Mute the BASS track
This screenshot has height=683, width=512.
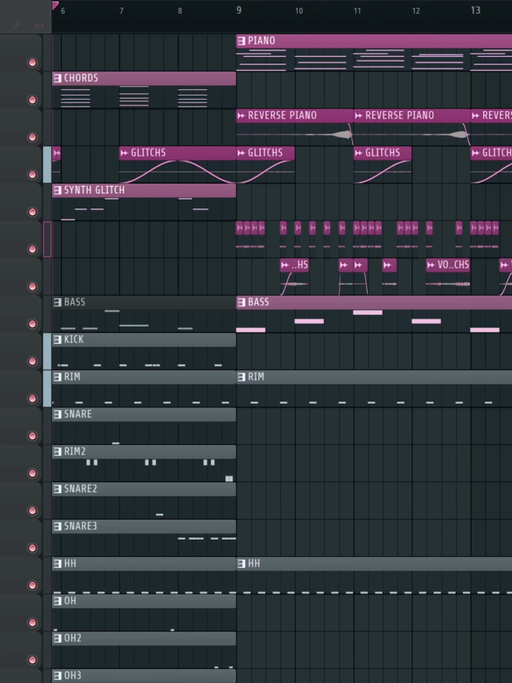point(32,324)
